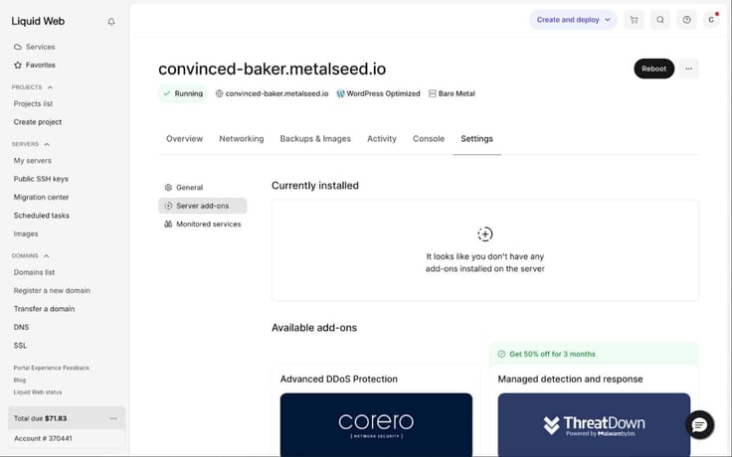The image size is (732, 457).
Task: Click Managed detection and response title
Action: pos(570,380)
